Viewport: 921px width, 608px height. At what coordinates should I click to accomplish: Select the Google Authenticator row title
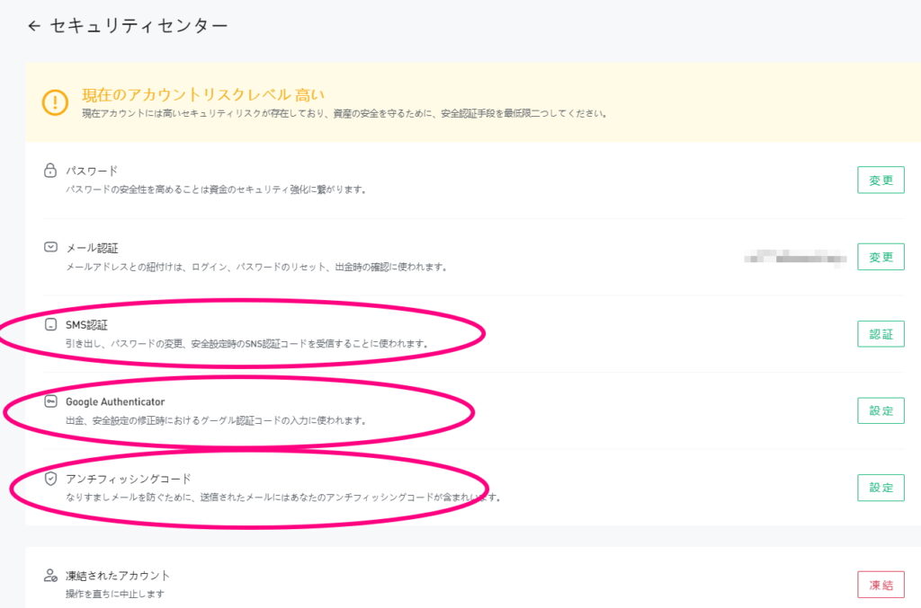pos(115,401)
